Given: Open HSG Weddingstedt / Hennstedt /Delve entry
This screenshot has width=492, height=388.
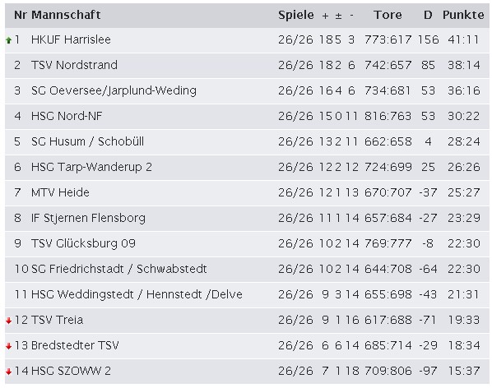Looking at the screenshot, I should [x=137, y=294].
